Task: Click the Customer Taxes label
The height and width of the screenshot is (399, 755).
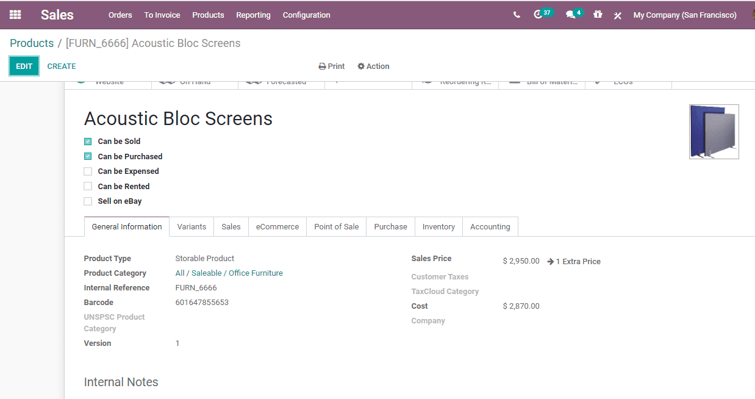Action: (x=440, y=277)
